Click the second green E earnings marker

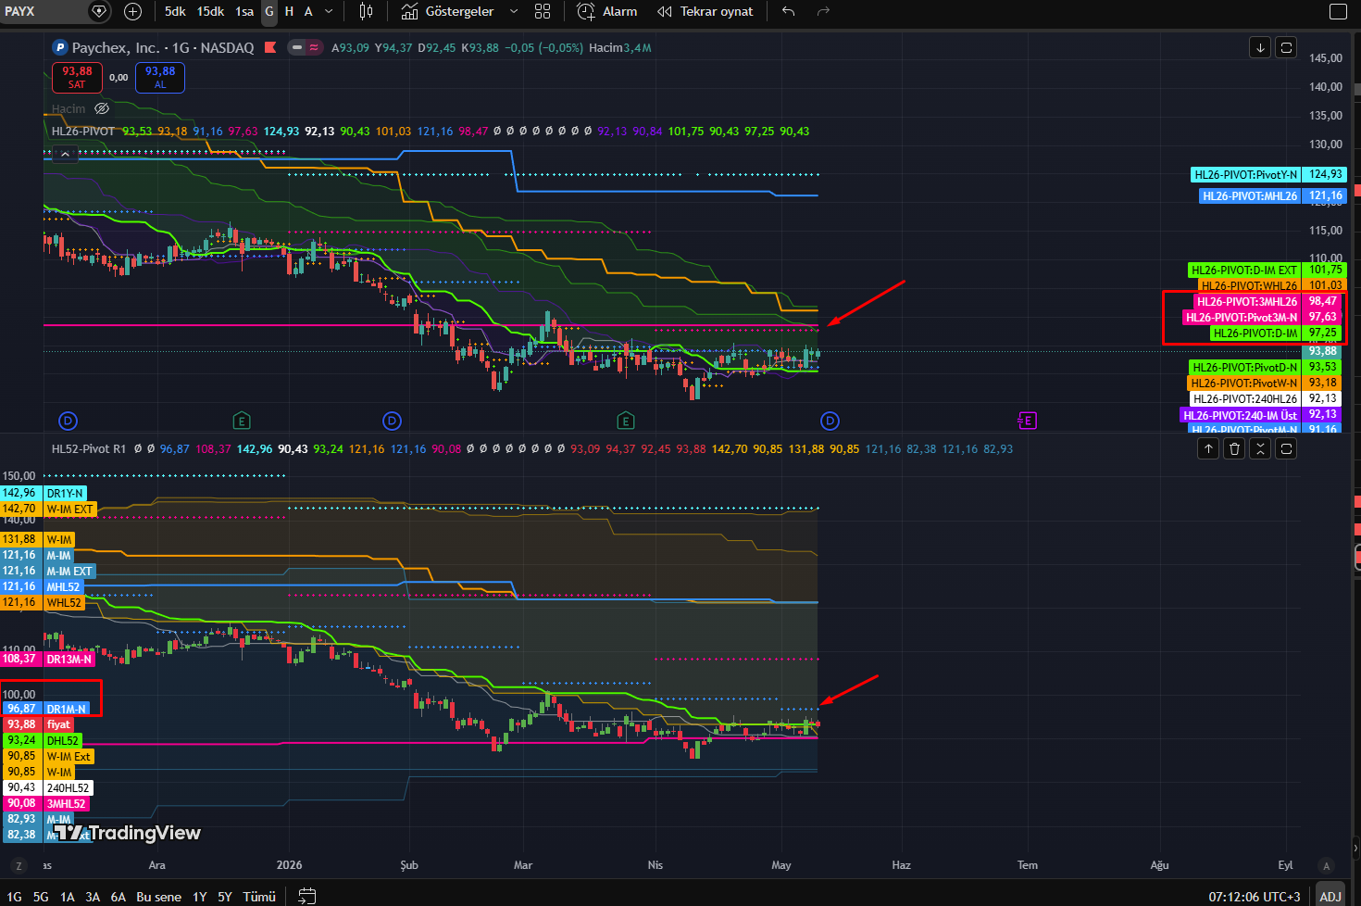(626, 422)
